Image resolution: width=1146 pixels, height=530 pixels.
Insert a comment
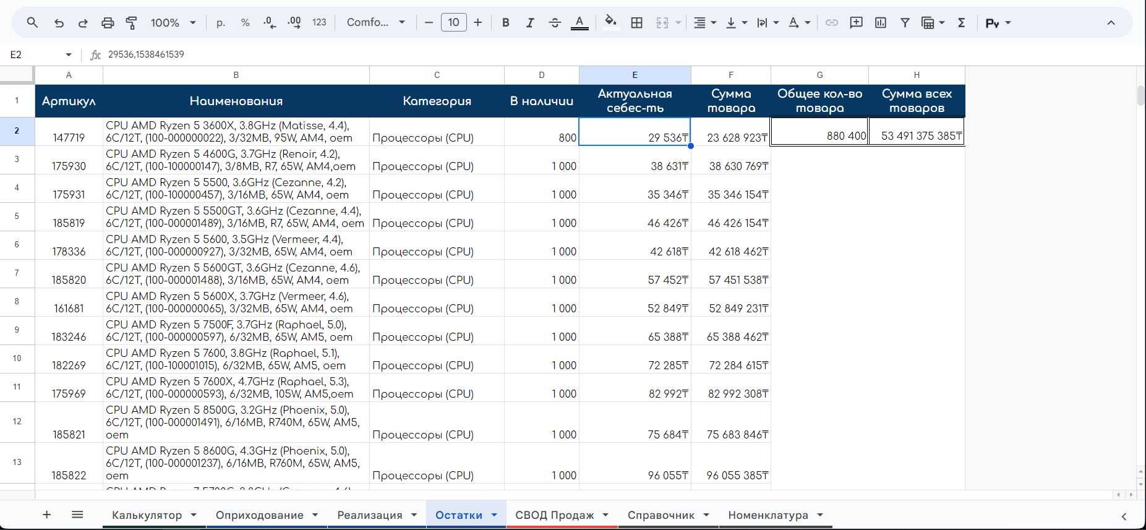pyautogui.click(x=856, y=22)
